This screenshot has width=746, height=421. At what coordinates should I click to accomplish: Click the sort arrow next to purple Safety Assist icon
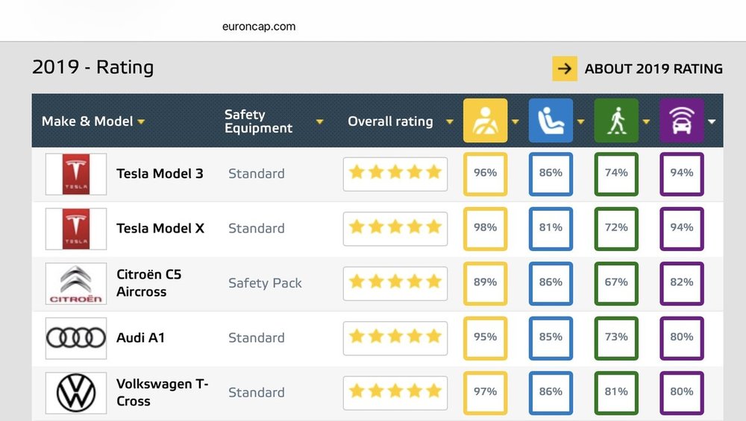[712, 122]
